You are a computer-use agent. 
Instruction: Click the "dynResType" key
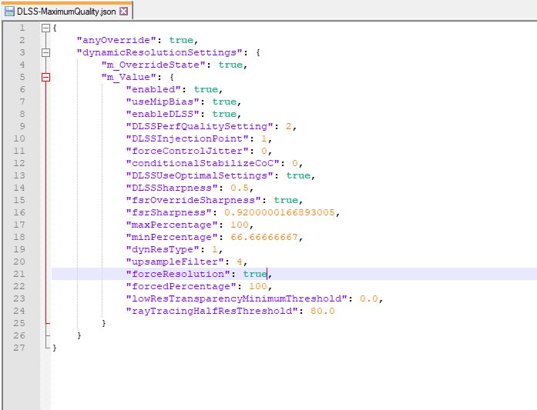163,249
